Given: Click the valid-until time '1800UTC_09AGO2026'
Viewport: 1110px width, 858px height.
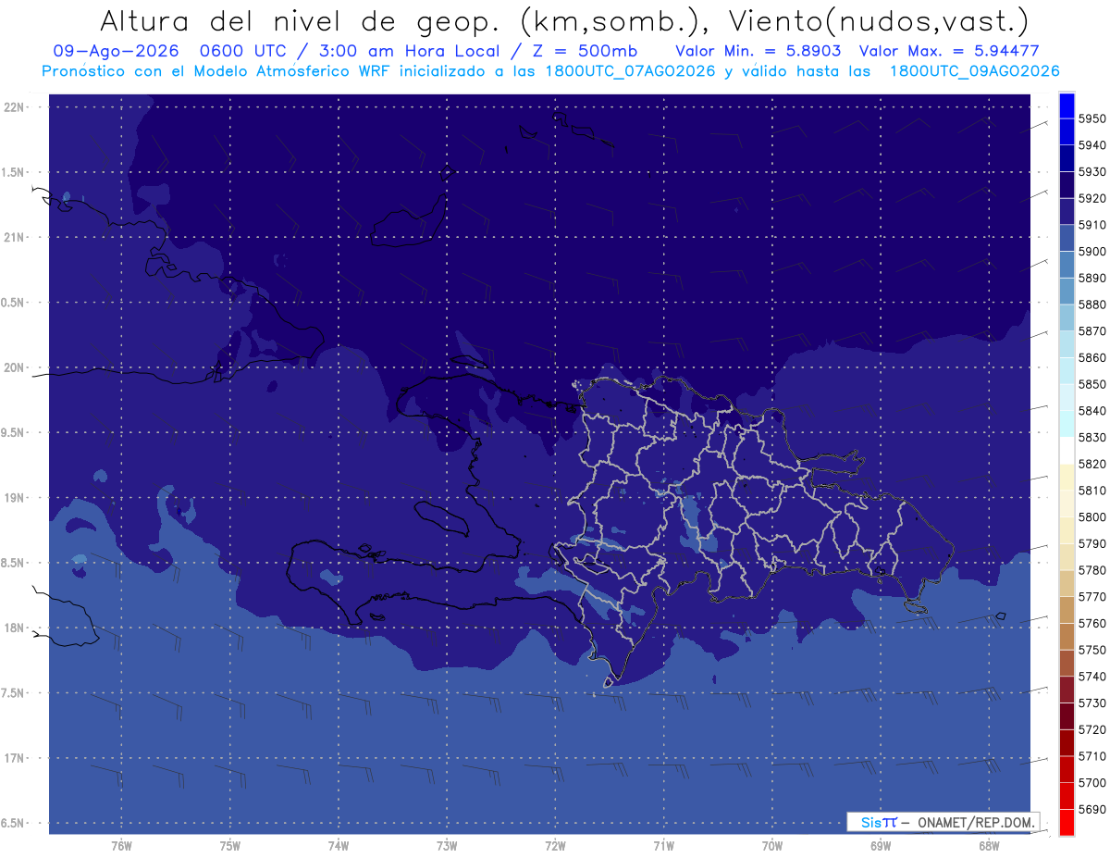Looking at the screenshot, I should click(x=974, y=71).
